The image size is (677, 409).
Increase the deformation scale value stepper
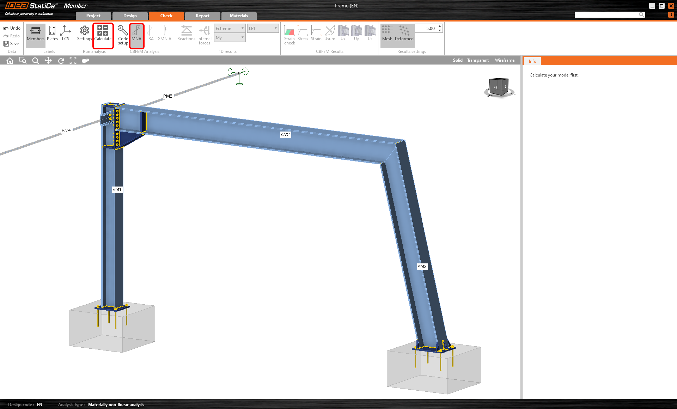point(440,26)
